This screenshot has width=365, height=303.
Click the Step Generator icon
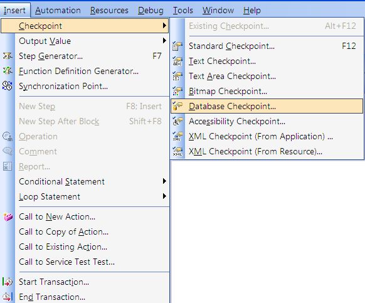(8, 56)
